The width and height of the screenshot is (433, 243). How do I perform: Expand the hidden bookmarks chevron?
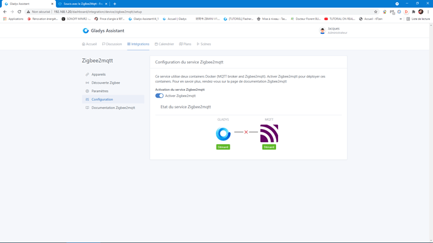click(400, 19)
